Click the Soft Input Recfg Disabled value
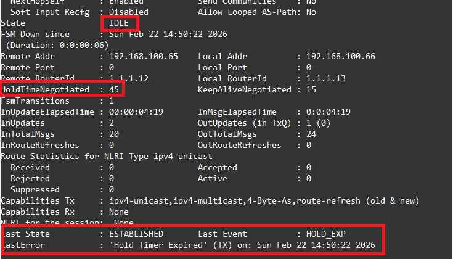Viewport: 453px width, 259px height. (x=129, y=12)
